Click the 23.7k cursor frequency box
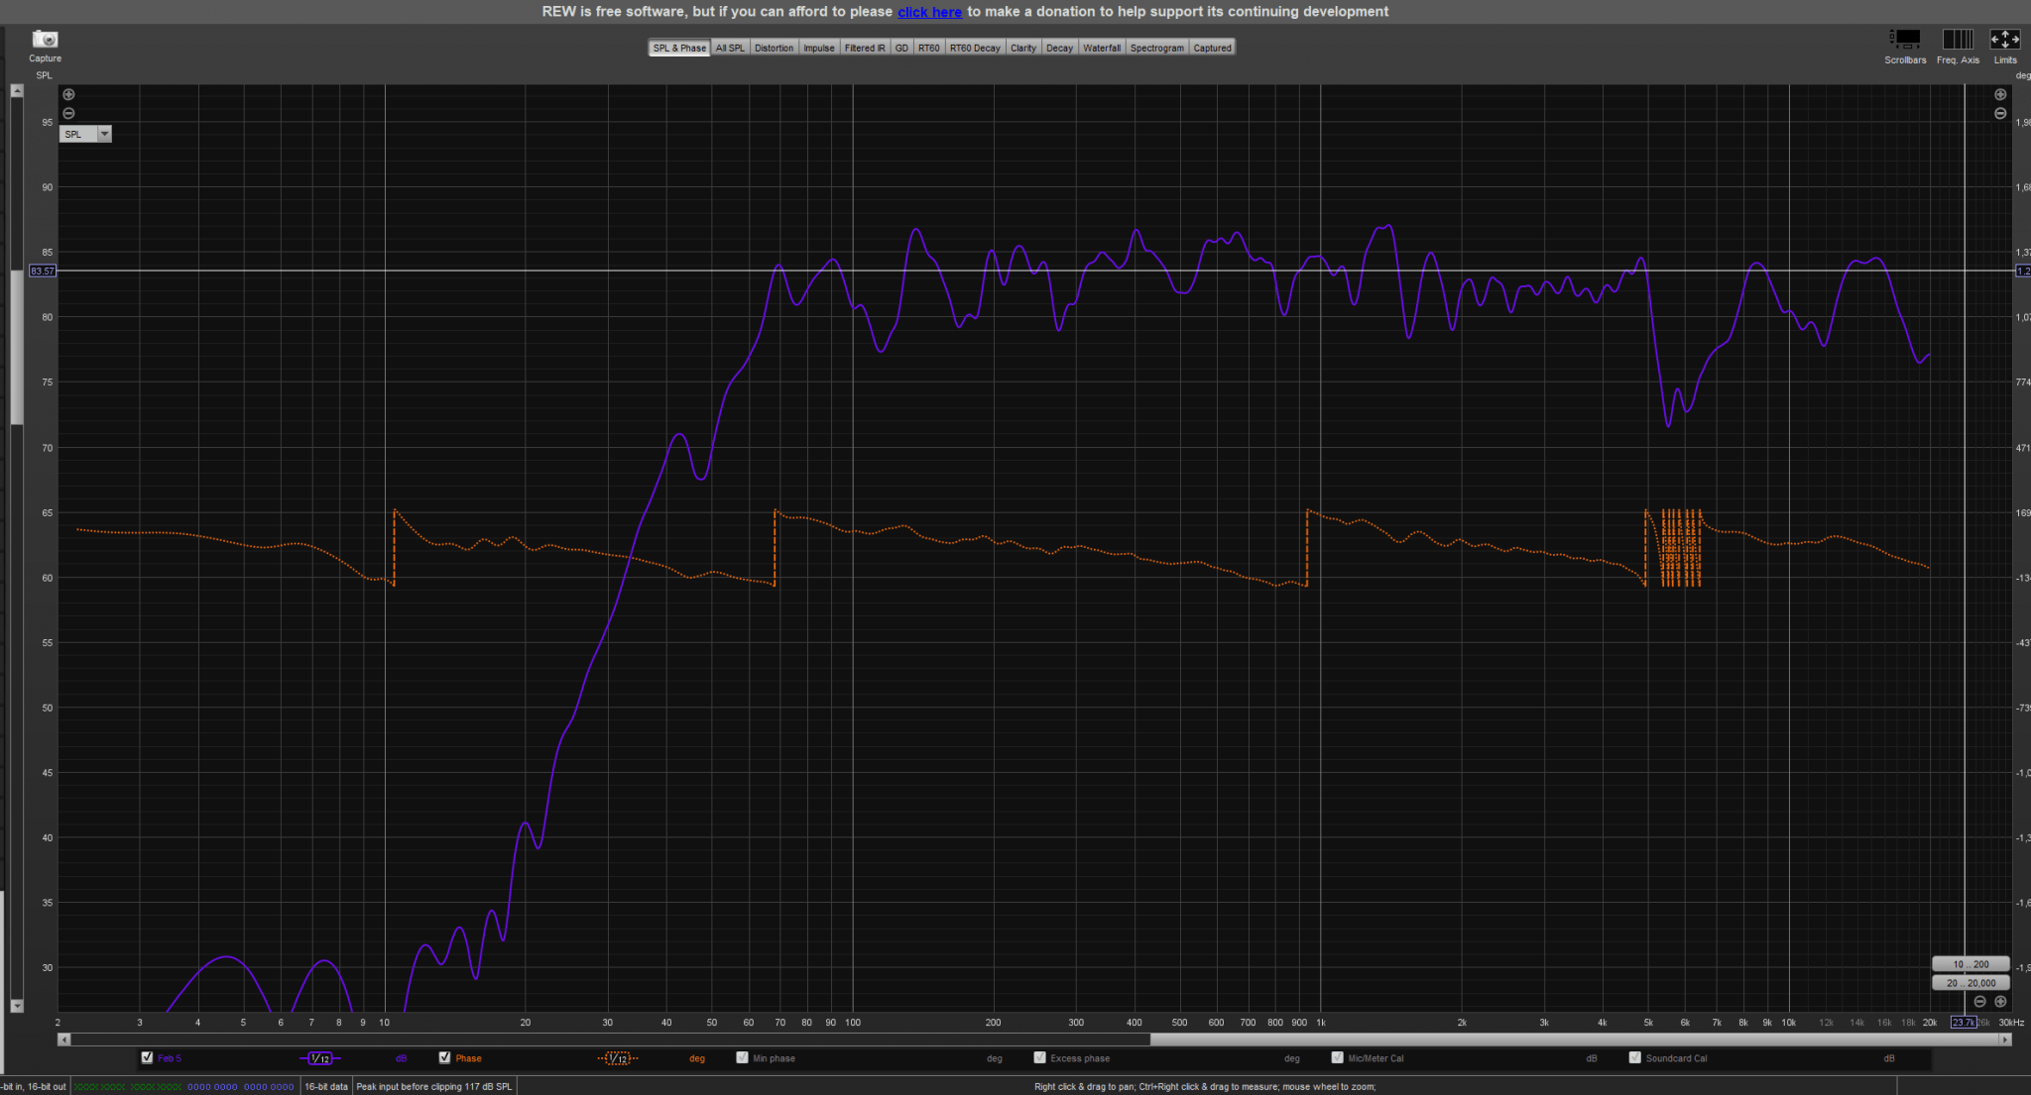The image size is (2031, 1095). [1964, 1023]
